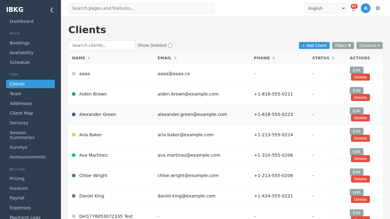The width and height of the screenshot is (390, 219).
Task: Sort by Phone column arrows
Action: point(274,58)
